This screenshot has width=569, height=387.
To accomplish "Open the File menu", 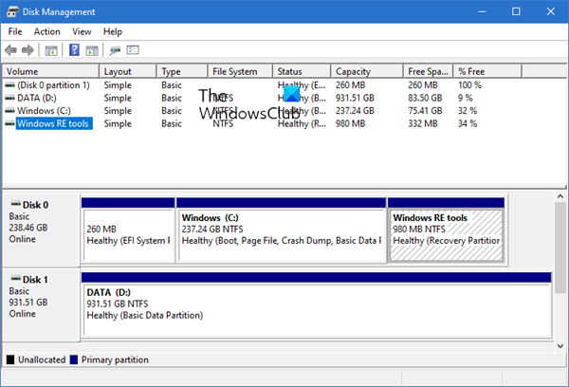I will 15,31.
